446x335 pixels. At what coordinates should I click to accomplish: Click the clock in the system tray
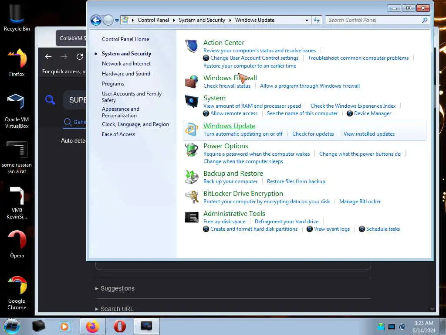(x=424, y=326)
